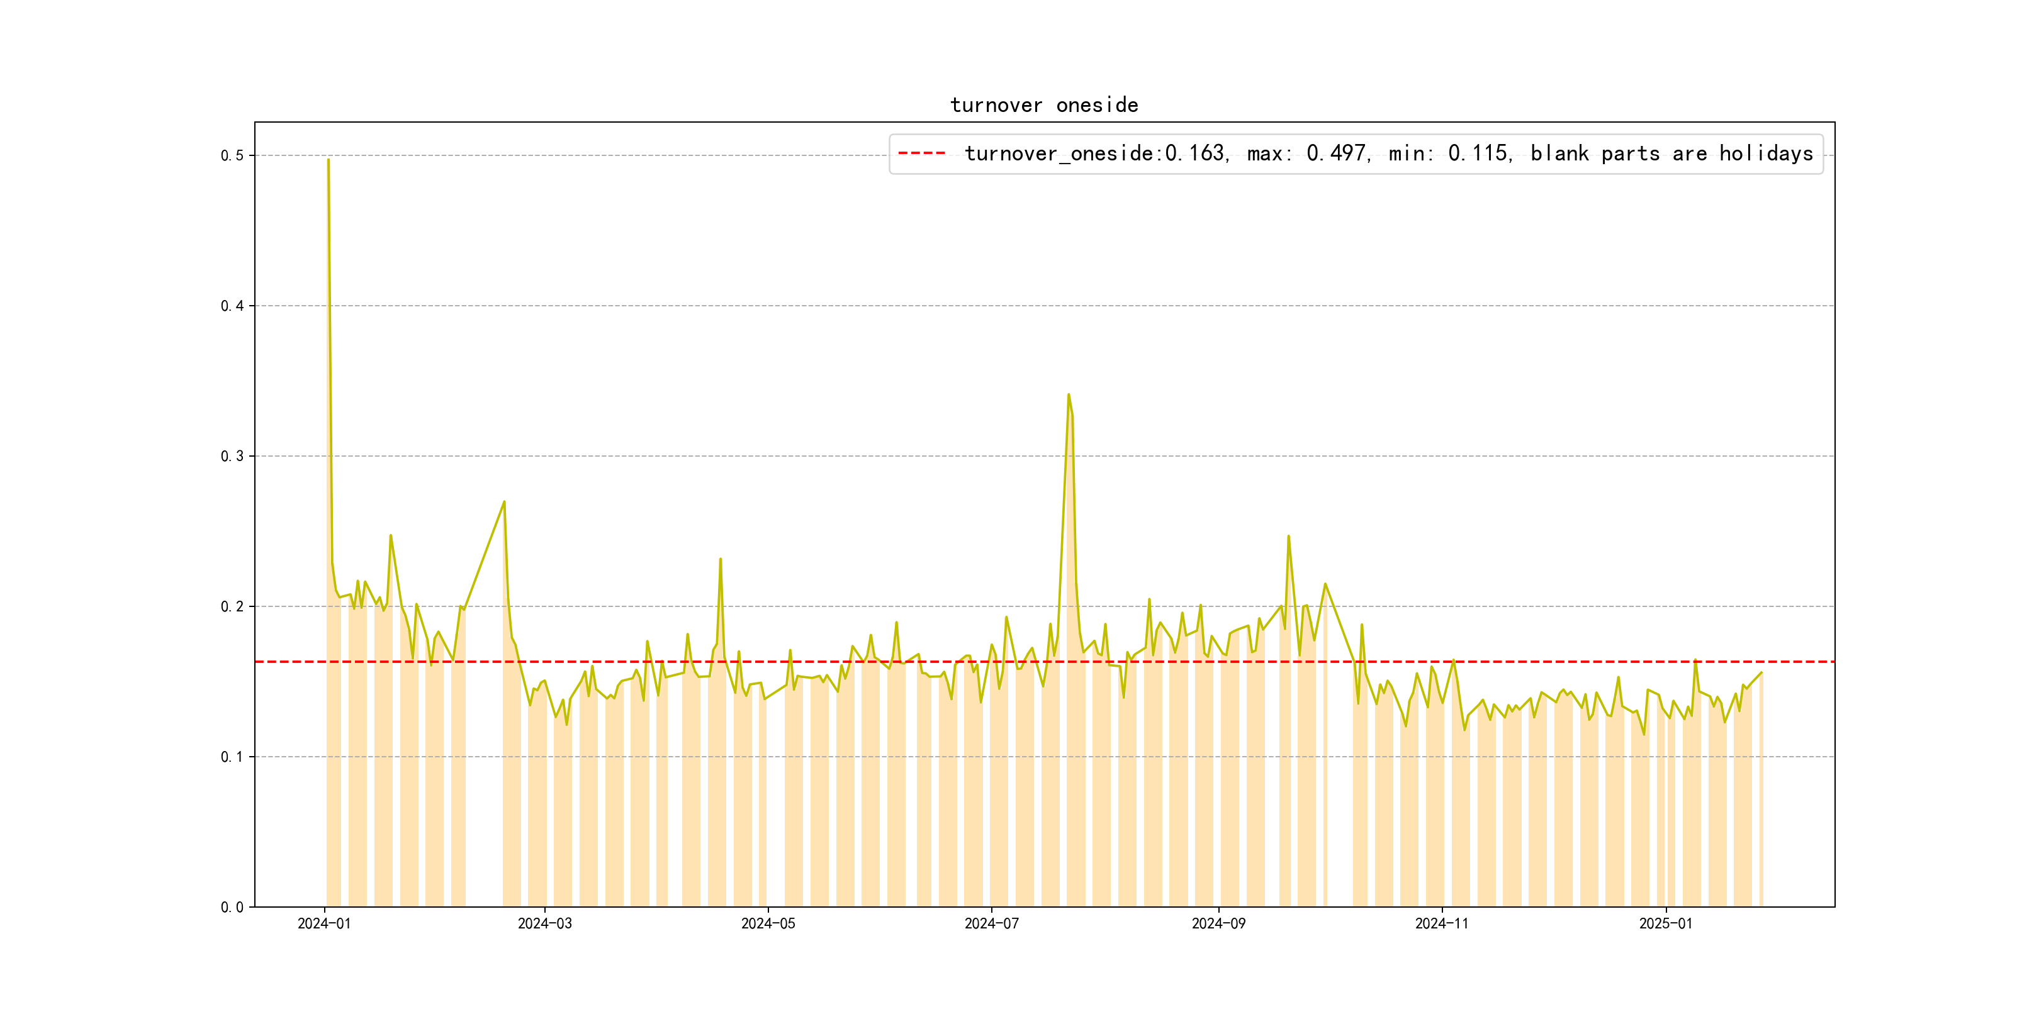Click the red dashed line sample in legend
2039x1019 pixels.
pos(921,153)
